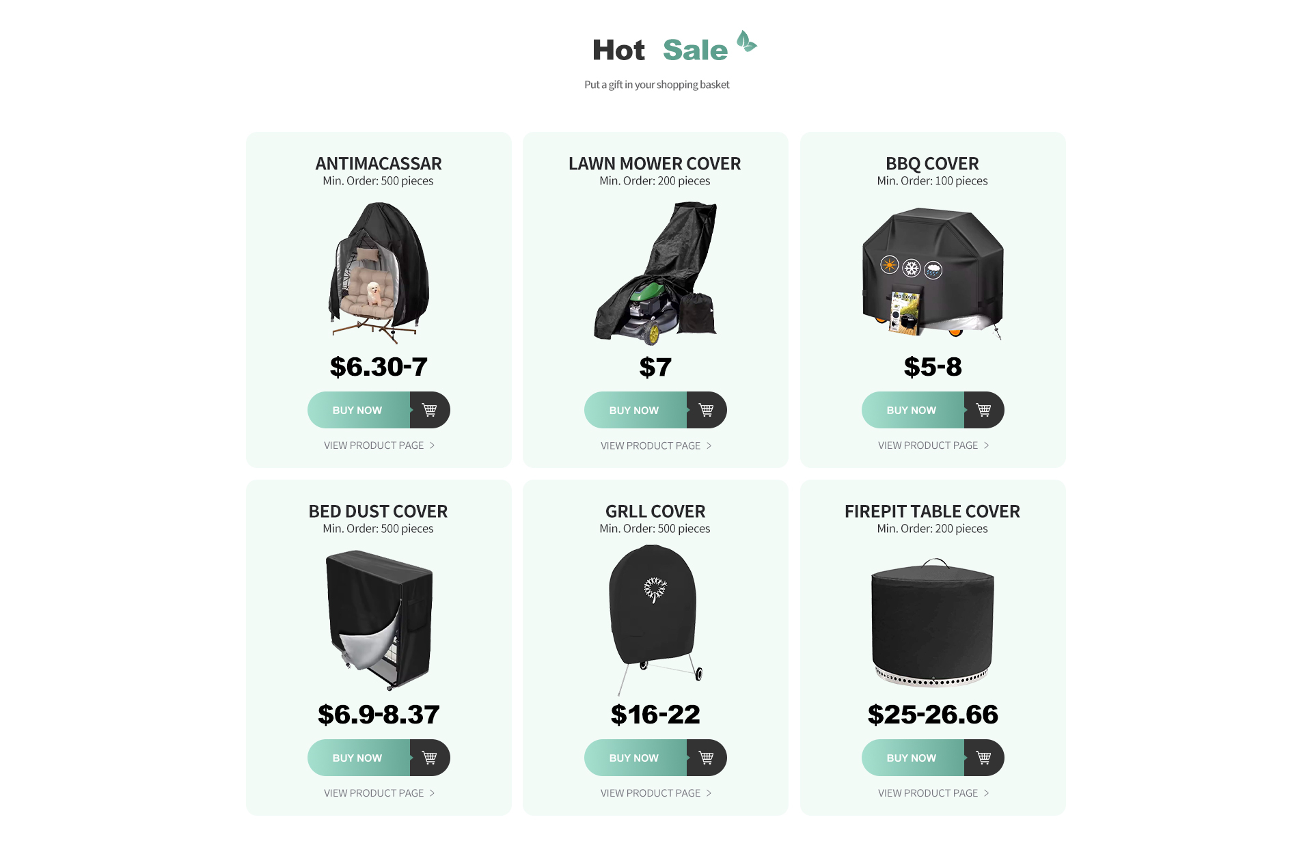View product page for Antimacassar
Screen dimensions: 1312x854
tap(379, 445)
